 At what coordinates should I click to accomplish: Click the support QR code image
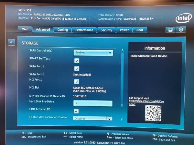tap(153, 113)
